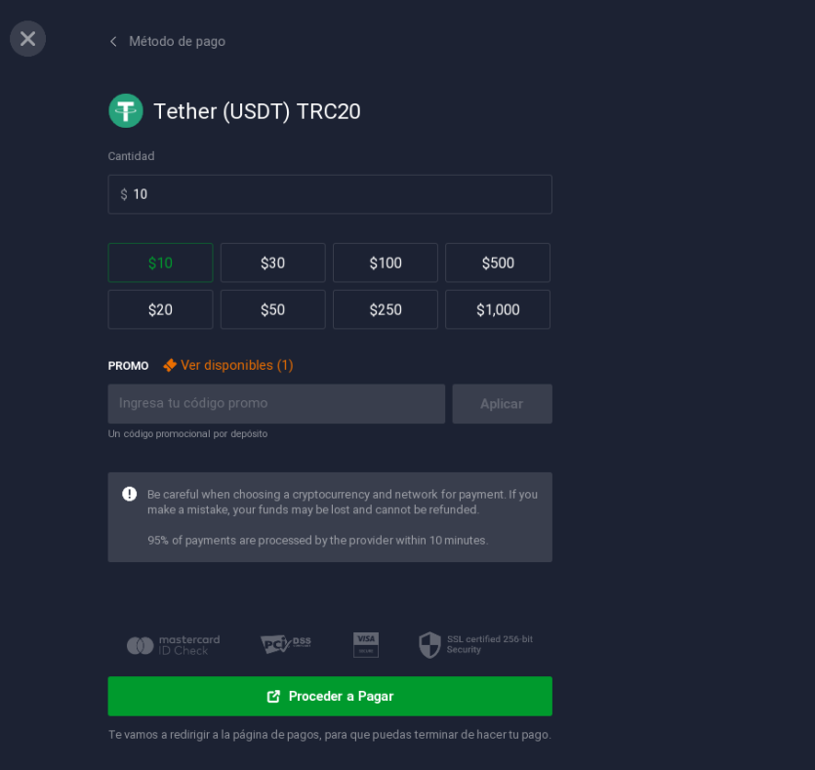Open Ver disponibles promo list
Viewport: 815px width, 770px height.
pyautogui.click(x=237, y=365)
